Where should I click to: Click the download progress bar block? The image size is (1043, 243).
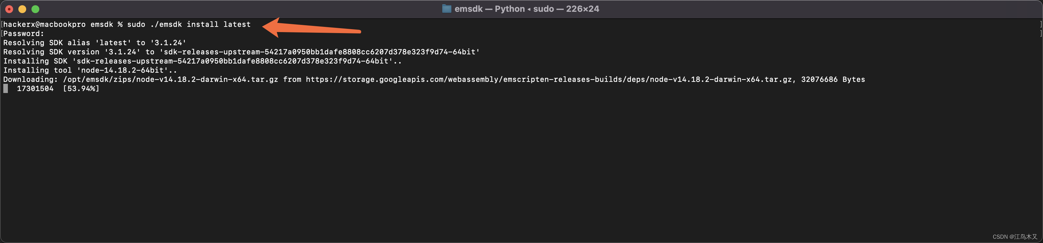[x=6, y=88]
